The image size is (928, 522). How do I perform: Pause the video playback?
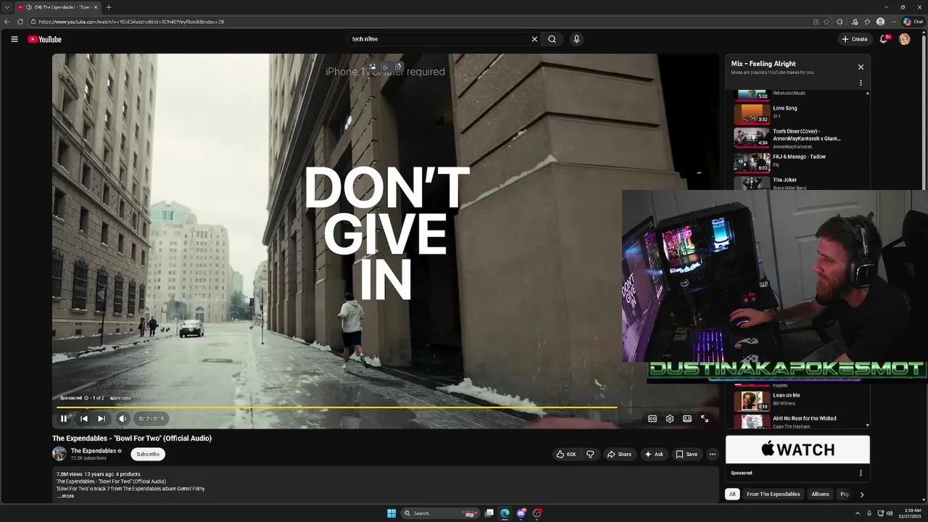(64, 418)
